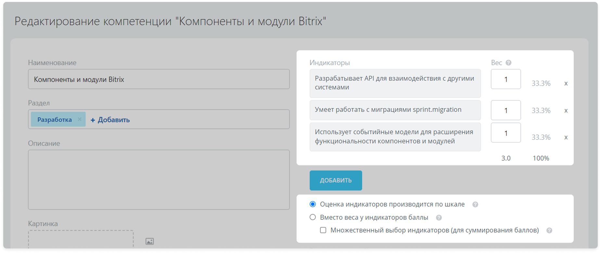Click the page heading Редактирование компетенции
Screen dimensions: 601x253
pyautogui.click(x=170, y=21)
